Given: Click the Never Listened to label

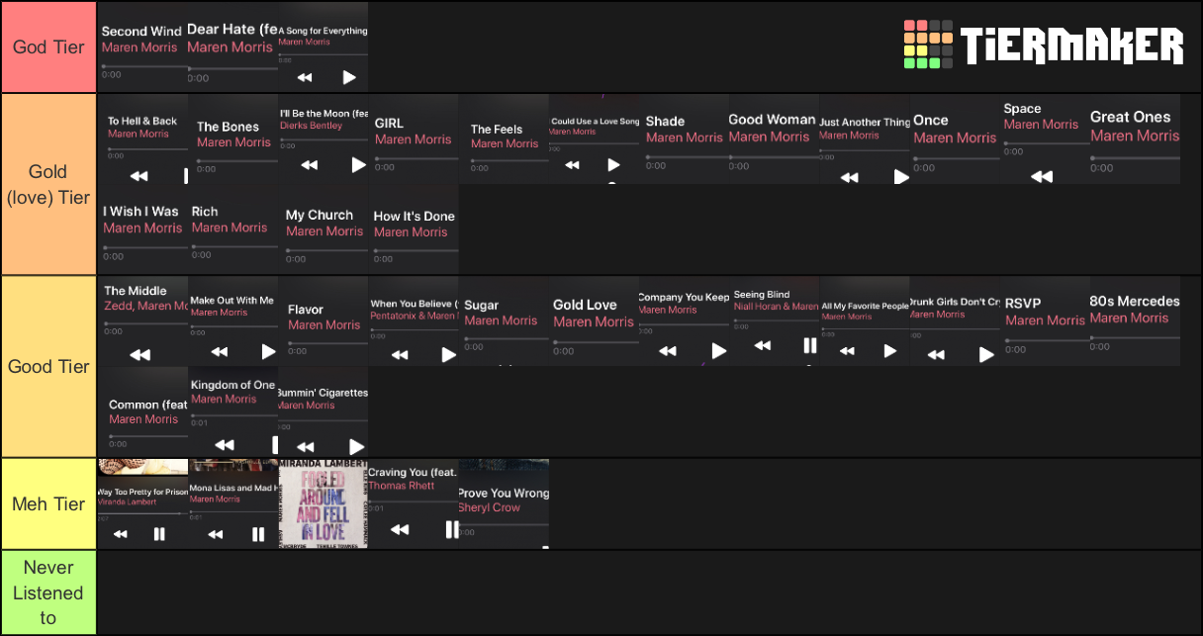Looking at the screenshot, I should (x=48, y=592).
